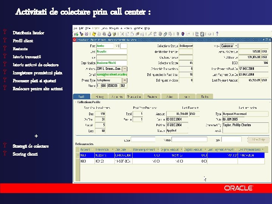Click the Phone number field 5550355
The image size is (272, 204).
coord(113,86)
